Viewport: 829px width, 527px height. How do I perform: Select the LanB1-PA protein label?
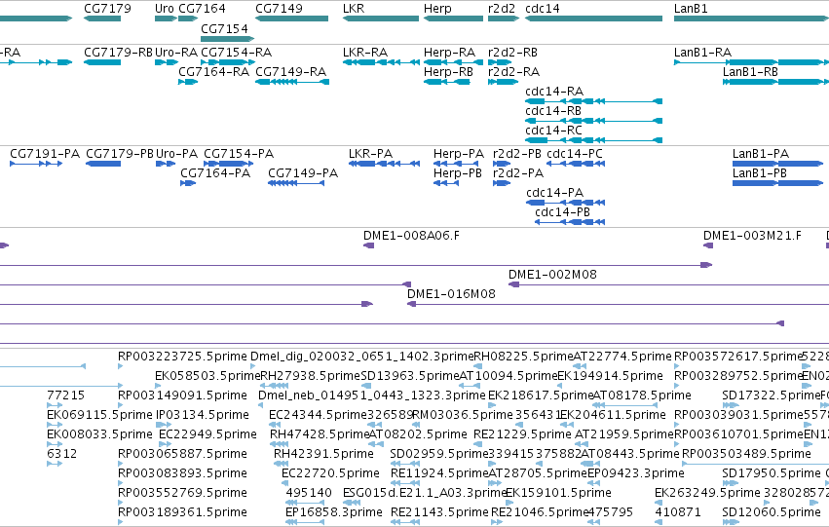click(761, 154)
